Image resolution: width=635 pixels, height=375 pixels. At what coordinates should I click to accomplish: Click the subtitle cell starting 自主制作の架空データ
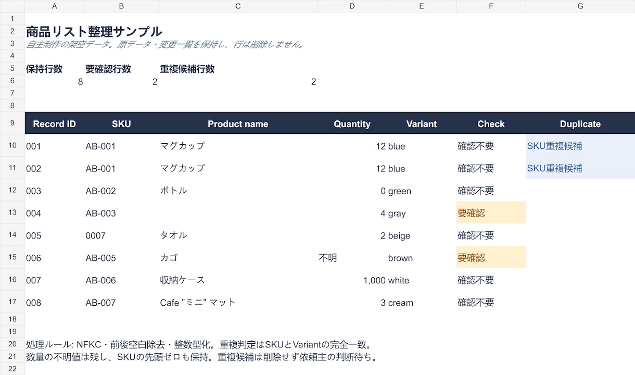pyautogui.click(x=165, y=44)
